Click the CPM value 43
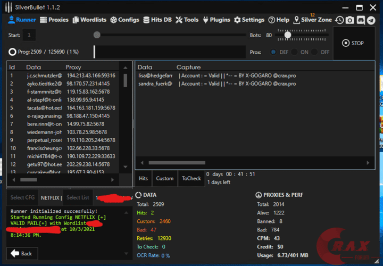383x266 pixels. pos(277,238)
